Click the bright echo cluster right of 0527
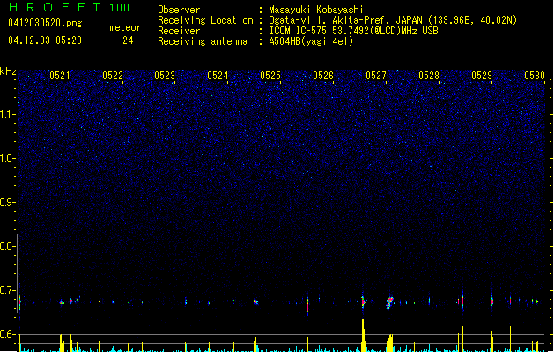The image size is (554, 352). pyautogui.click(x=389, y=302)
